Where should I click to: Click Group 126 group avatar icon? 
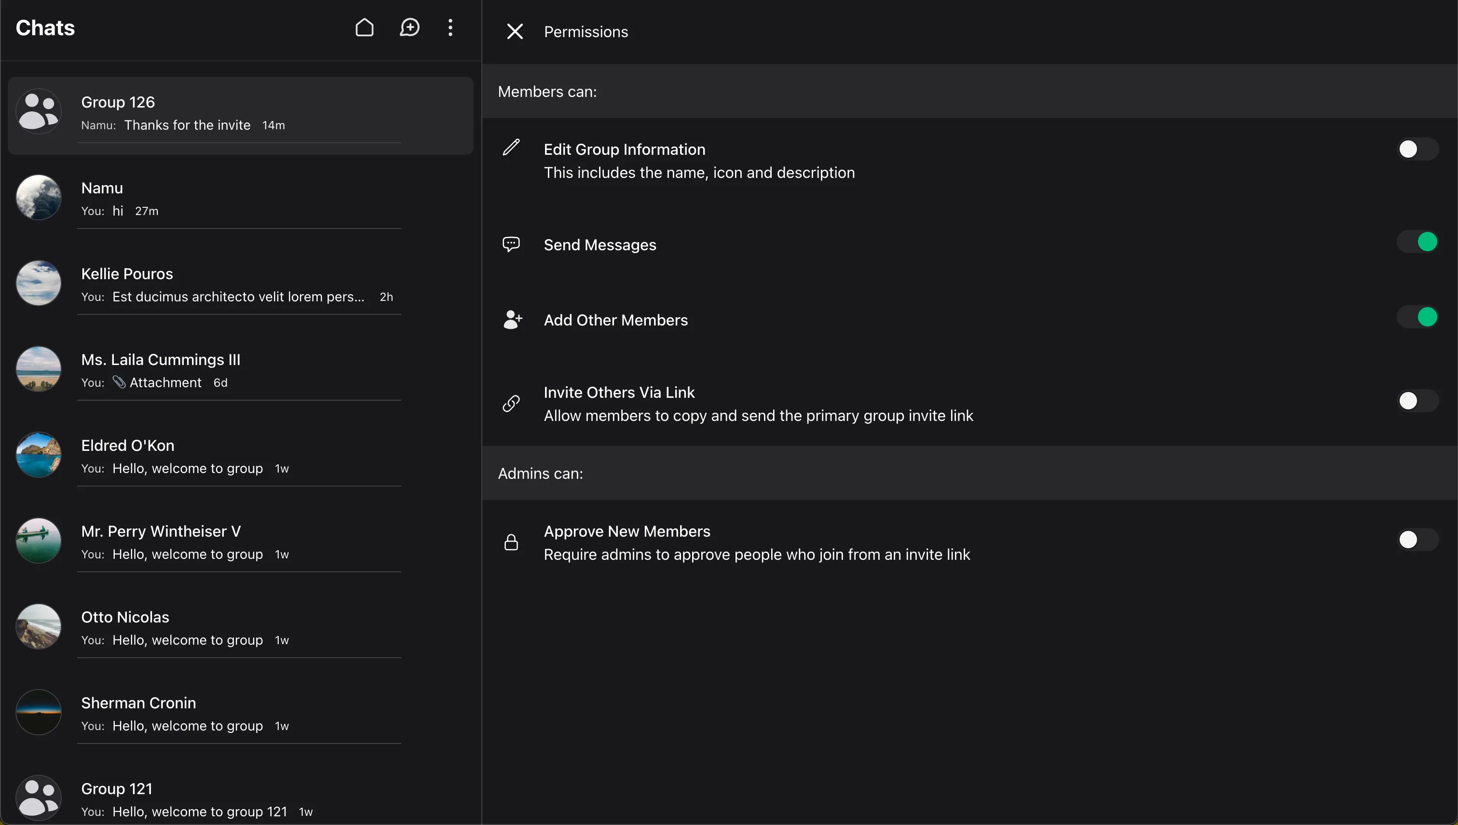pyautogui.click(x=39, y=111)
